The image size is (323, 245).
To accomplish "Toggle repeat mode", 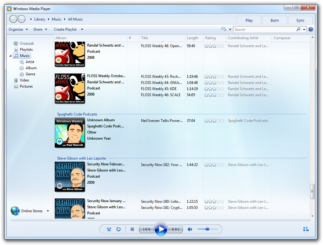I will tap(118, 229).
